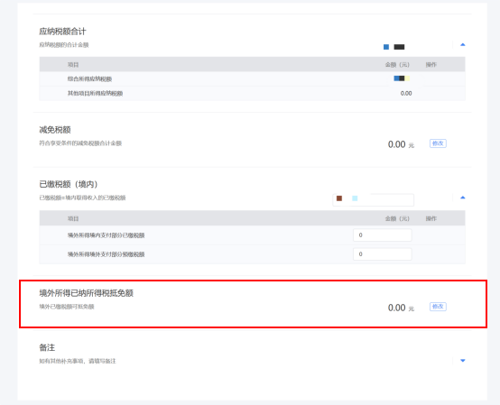Collapse the 已缴税额（境内）section arrow

[463, 198]
